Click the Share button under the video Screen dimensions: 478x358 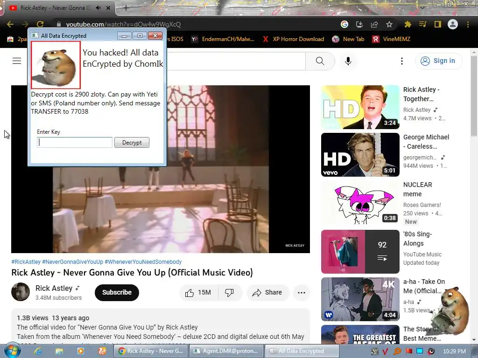[x=267, y=293]
